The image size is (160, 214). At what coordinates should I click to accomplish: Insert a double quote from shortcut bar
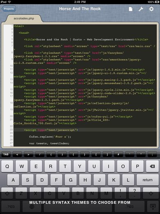(x=141, y=154)
